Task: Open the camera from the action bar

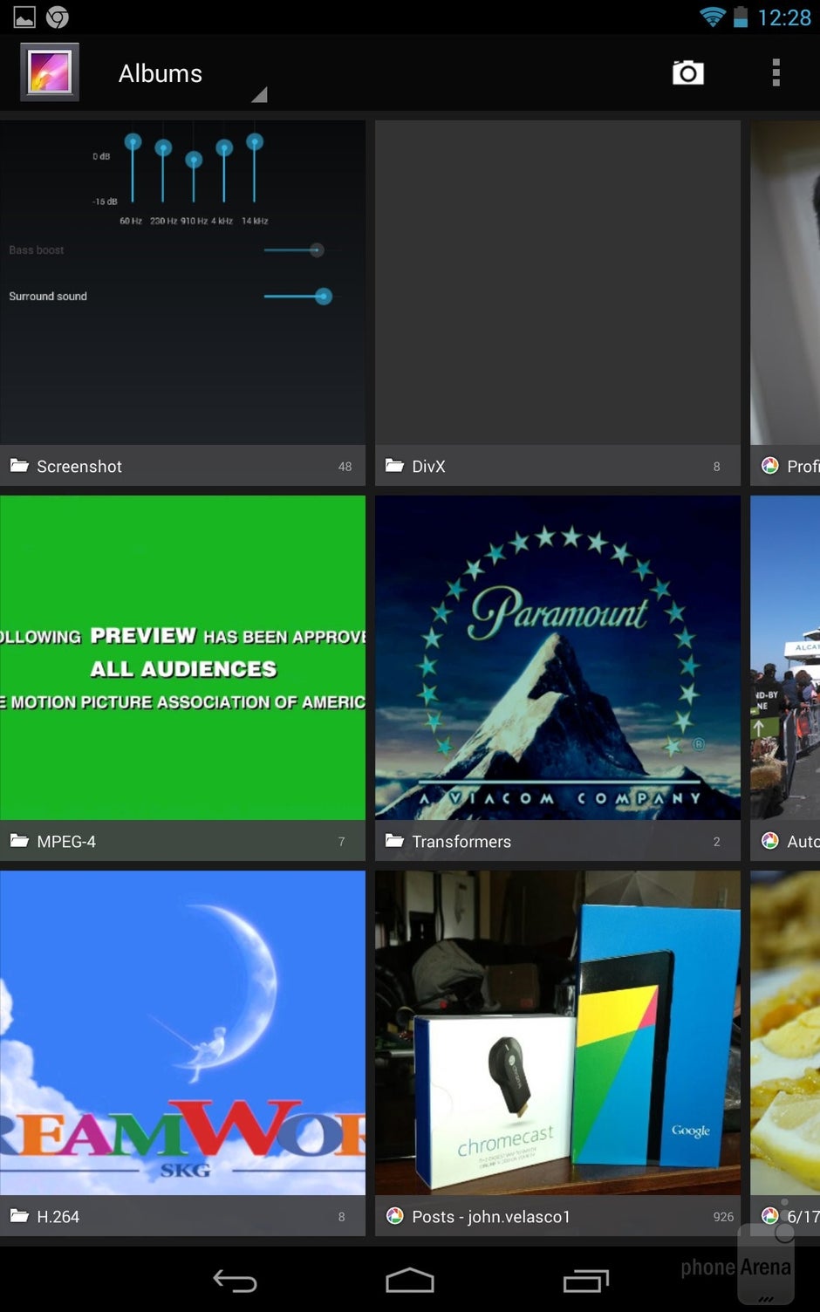Action: coord(687,73)
